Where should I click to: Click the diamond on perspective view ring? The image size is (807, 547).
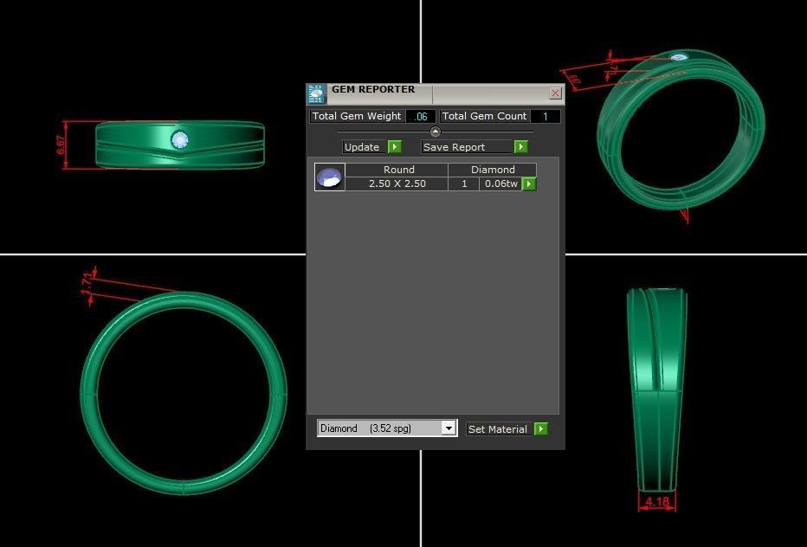pos(678,57)
